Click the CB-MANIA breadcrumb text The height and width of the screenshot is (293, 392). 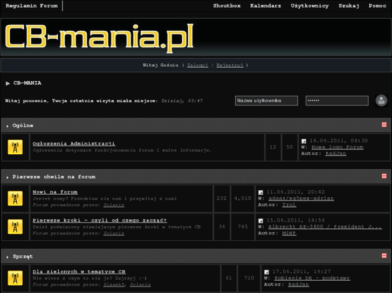tap(27, 83)
